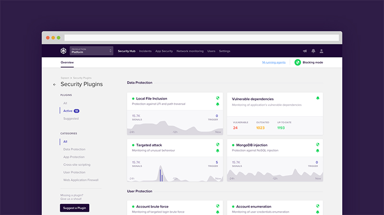Click the bell icon on Targeted attack card
Image resolution: width=384 pixels, height=215 pixels.
217,151
